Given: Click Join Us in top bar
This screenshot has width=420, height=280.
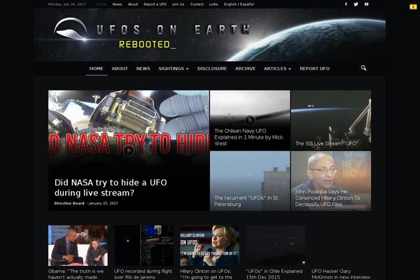Looking at the screenshot, I should tap(178, 4).
